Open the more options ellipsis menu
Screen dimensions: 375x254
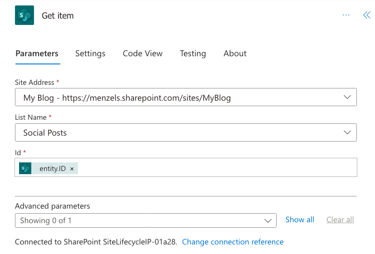[346, 15]
